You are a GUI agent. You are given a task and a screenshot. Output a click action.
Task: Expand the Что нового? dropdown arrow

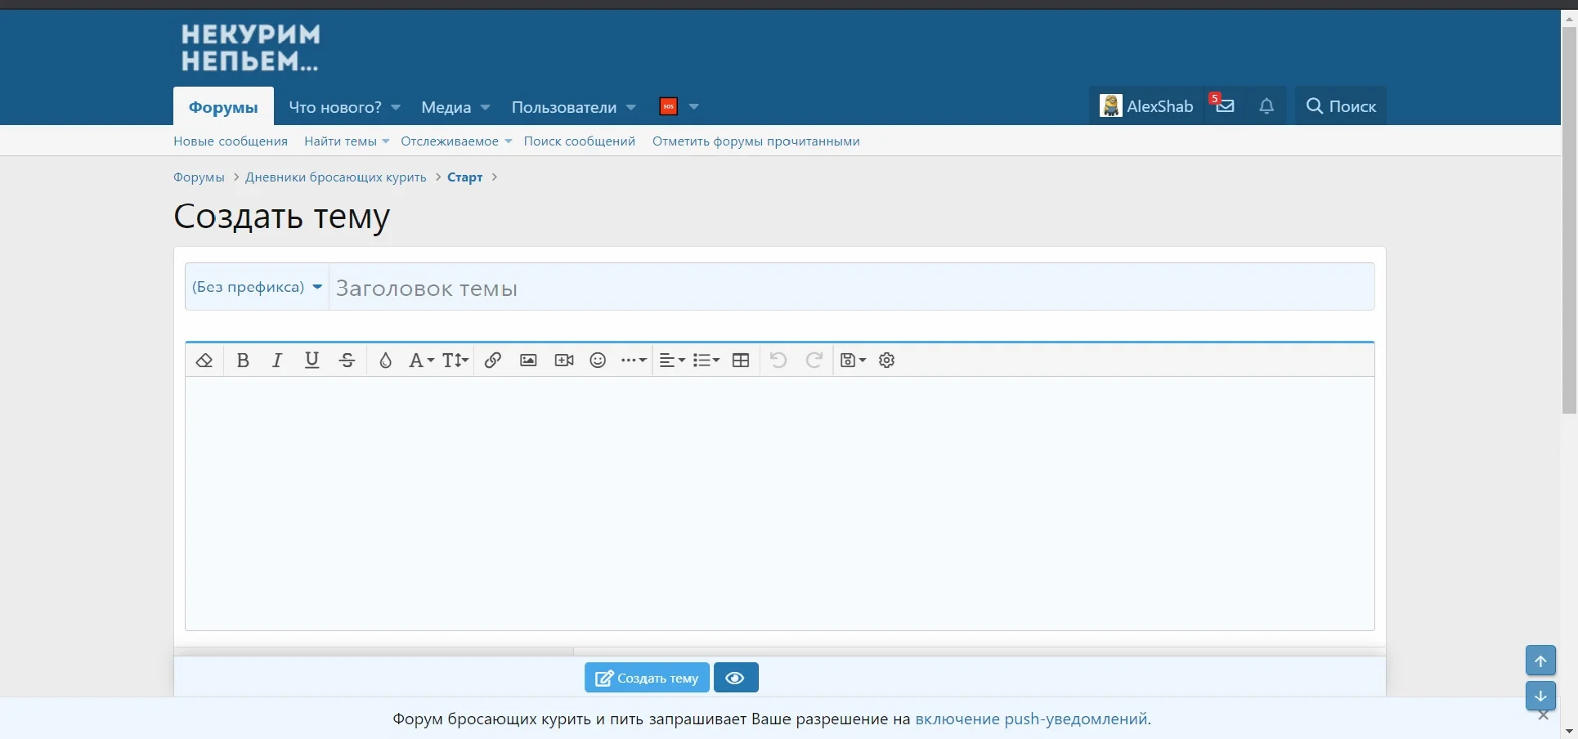click(396, 107)
